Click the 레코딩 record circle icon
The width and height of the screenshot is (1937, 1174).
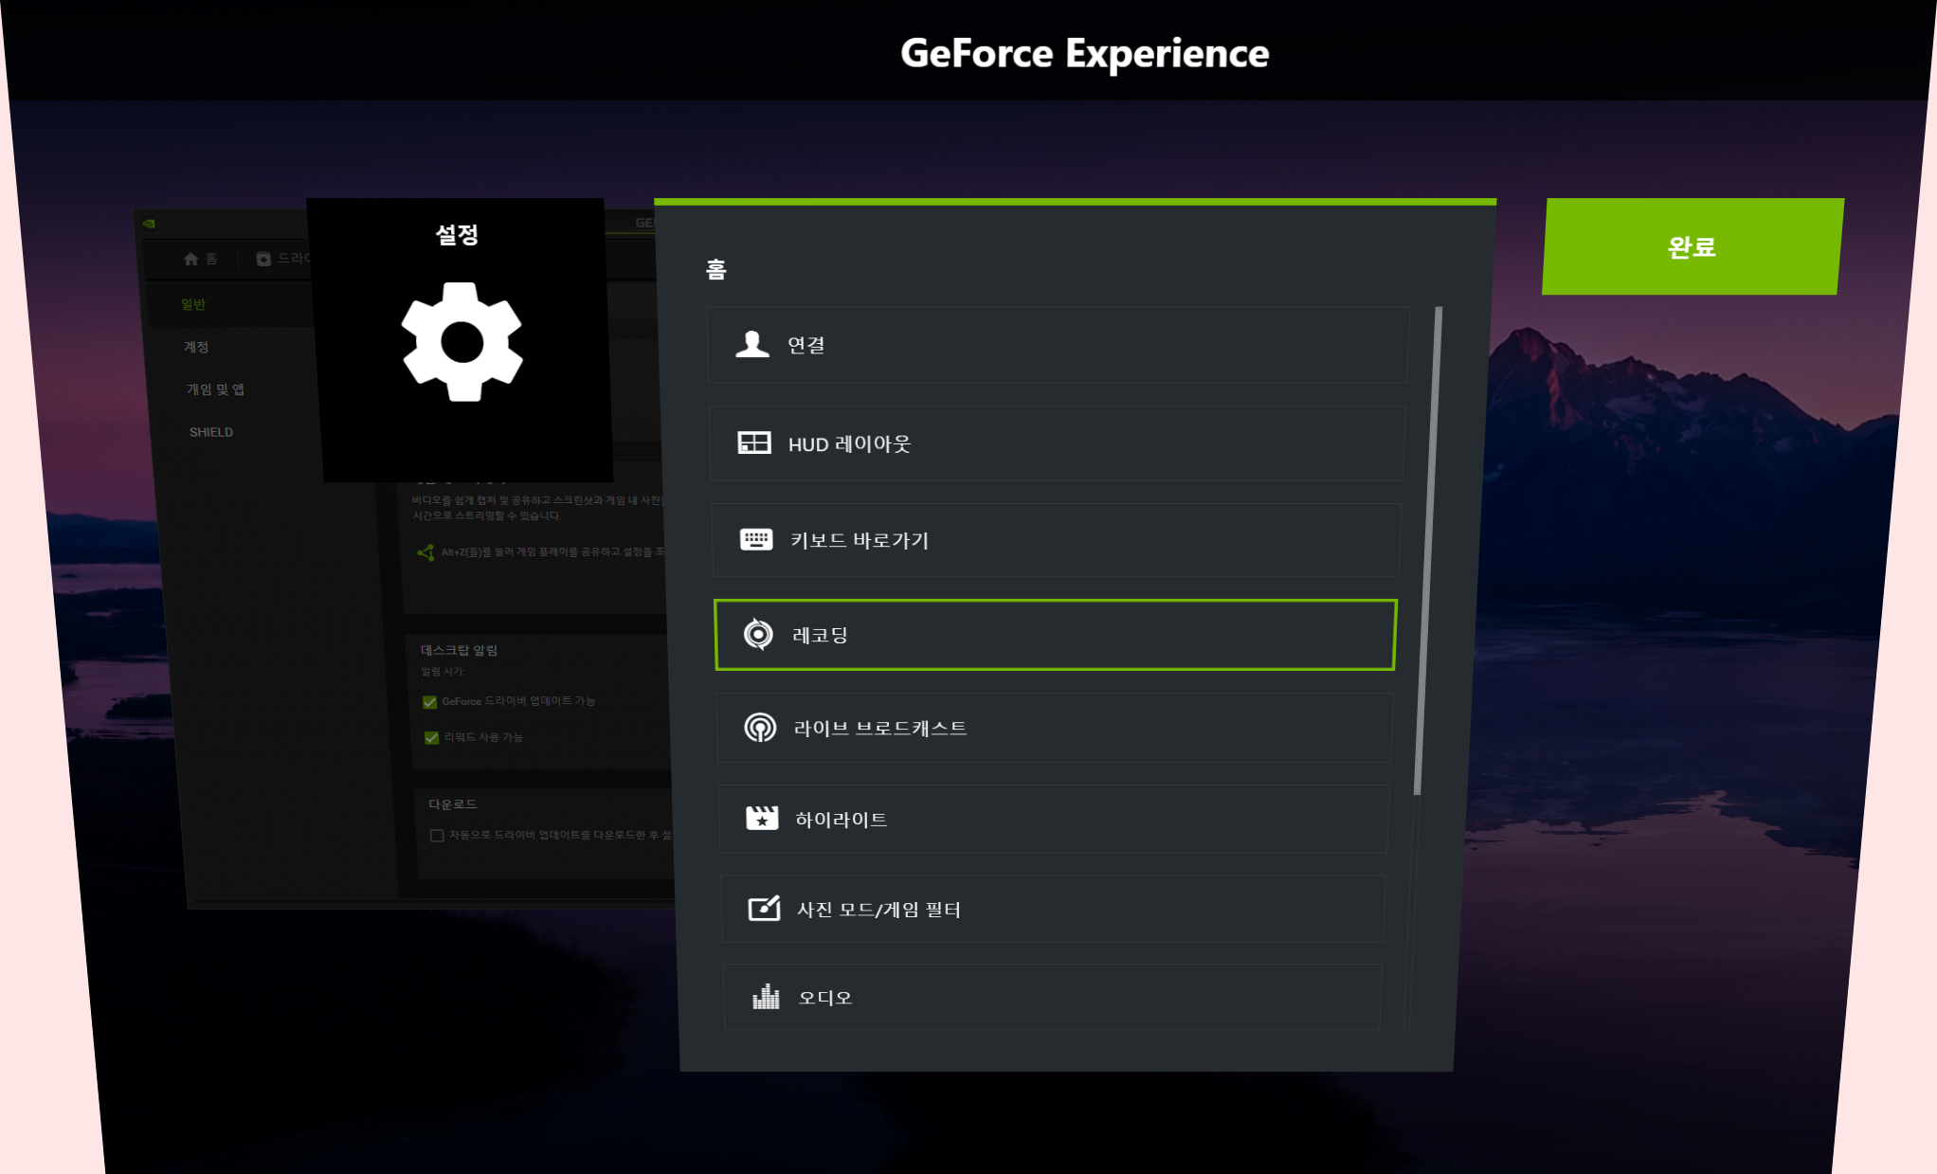[758, 634]
